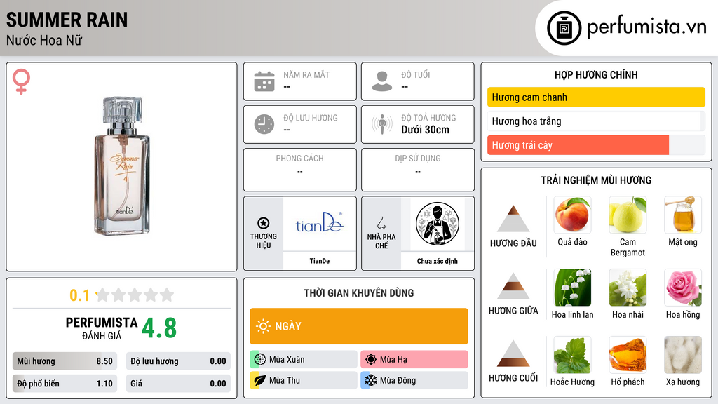This screenshot has height=404, width=718.
Task: Select the Hoa nhài jasmine note image
Action: click(628, 288)
